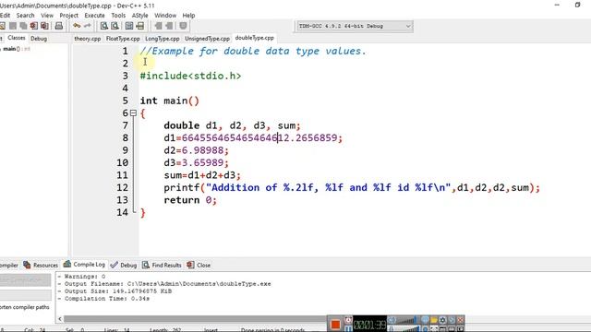Viewport: 591px width, 332px height.
Task: Click the greyed shield icon in toolbar
Action: point(183,26)
